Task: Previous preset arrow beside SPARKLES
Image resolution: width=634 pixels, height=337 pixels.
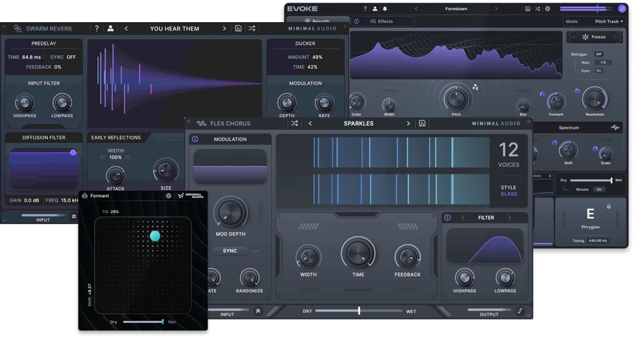Action: point(310,124)
